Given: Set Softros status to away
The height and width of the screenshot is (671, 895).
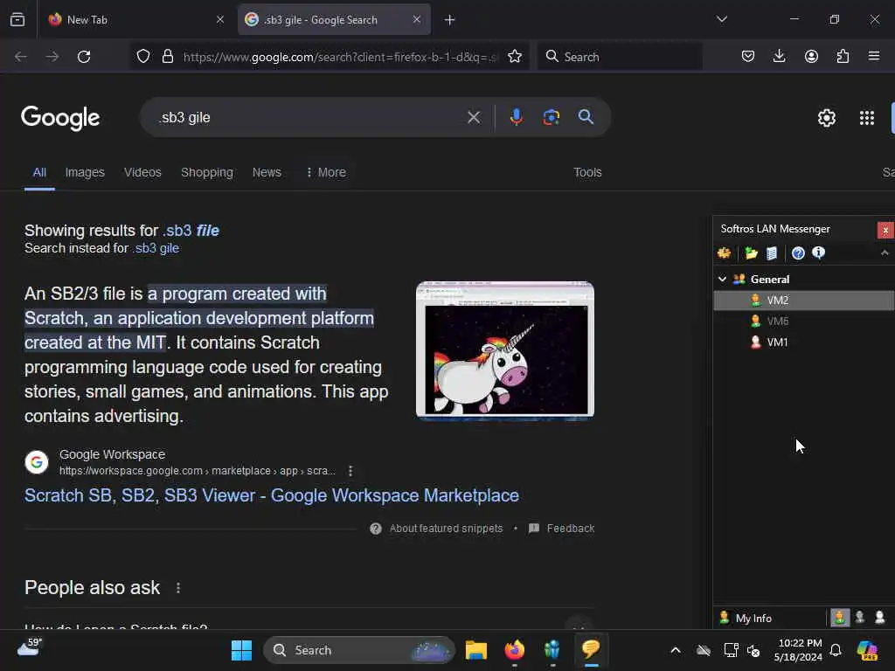Looking at the screenshot, I should (879, 618).
